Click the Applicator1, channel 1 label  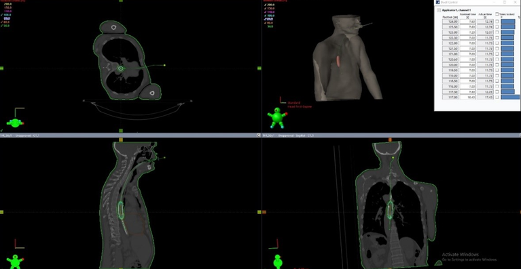456,10
